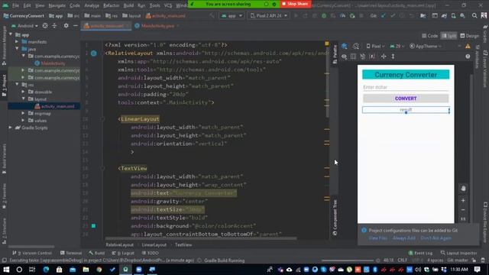
Task: Open the app run configuration dropdown
Action: point(232,15)
